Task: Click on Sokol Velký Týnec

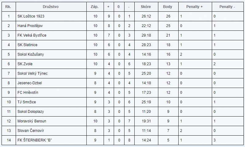Action: pos(33,73)
